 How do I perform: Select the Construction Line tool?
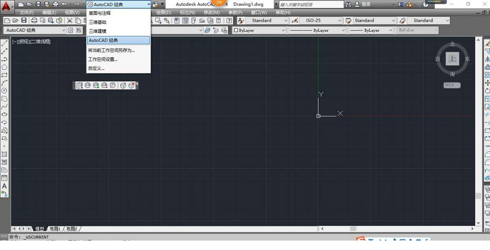(x=4, y=51)
